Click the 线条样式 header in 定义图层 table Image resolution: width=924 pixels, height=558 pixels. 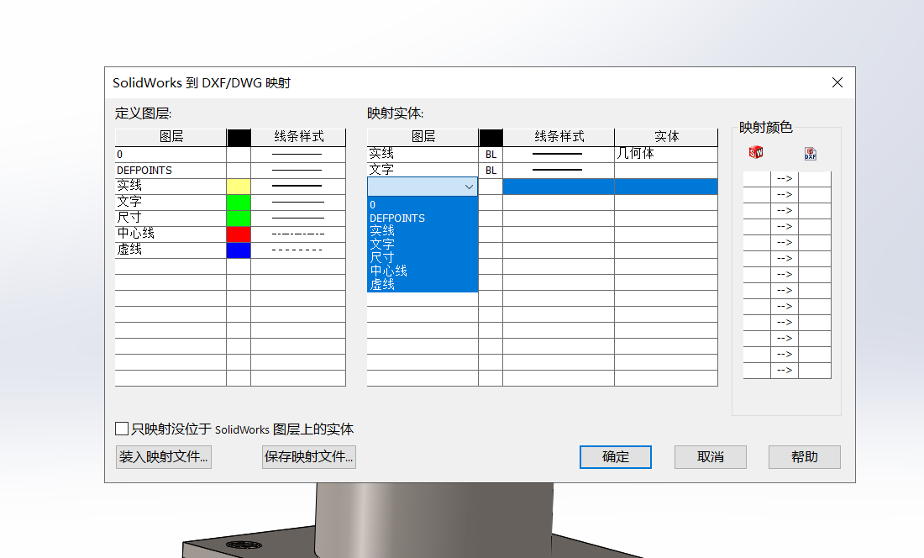tap(299, 137)
